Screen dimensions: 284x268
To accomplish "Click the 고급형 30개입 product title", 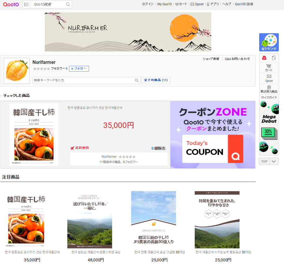I will [x=159, y=252].
